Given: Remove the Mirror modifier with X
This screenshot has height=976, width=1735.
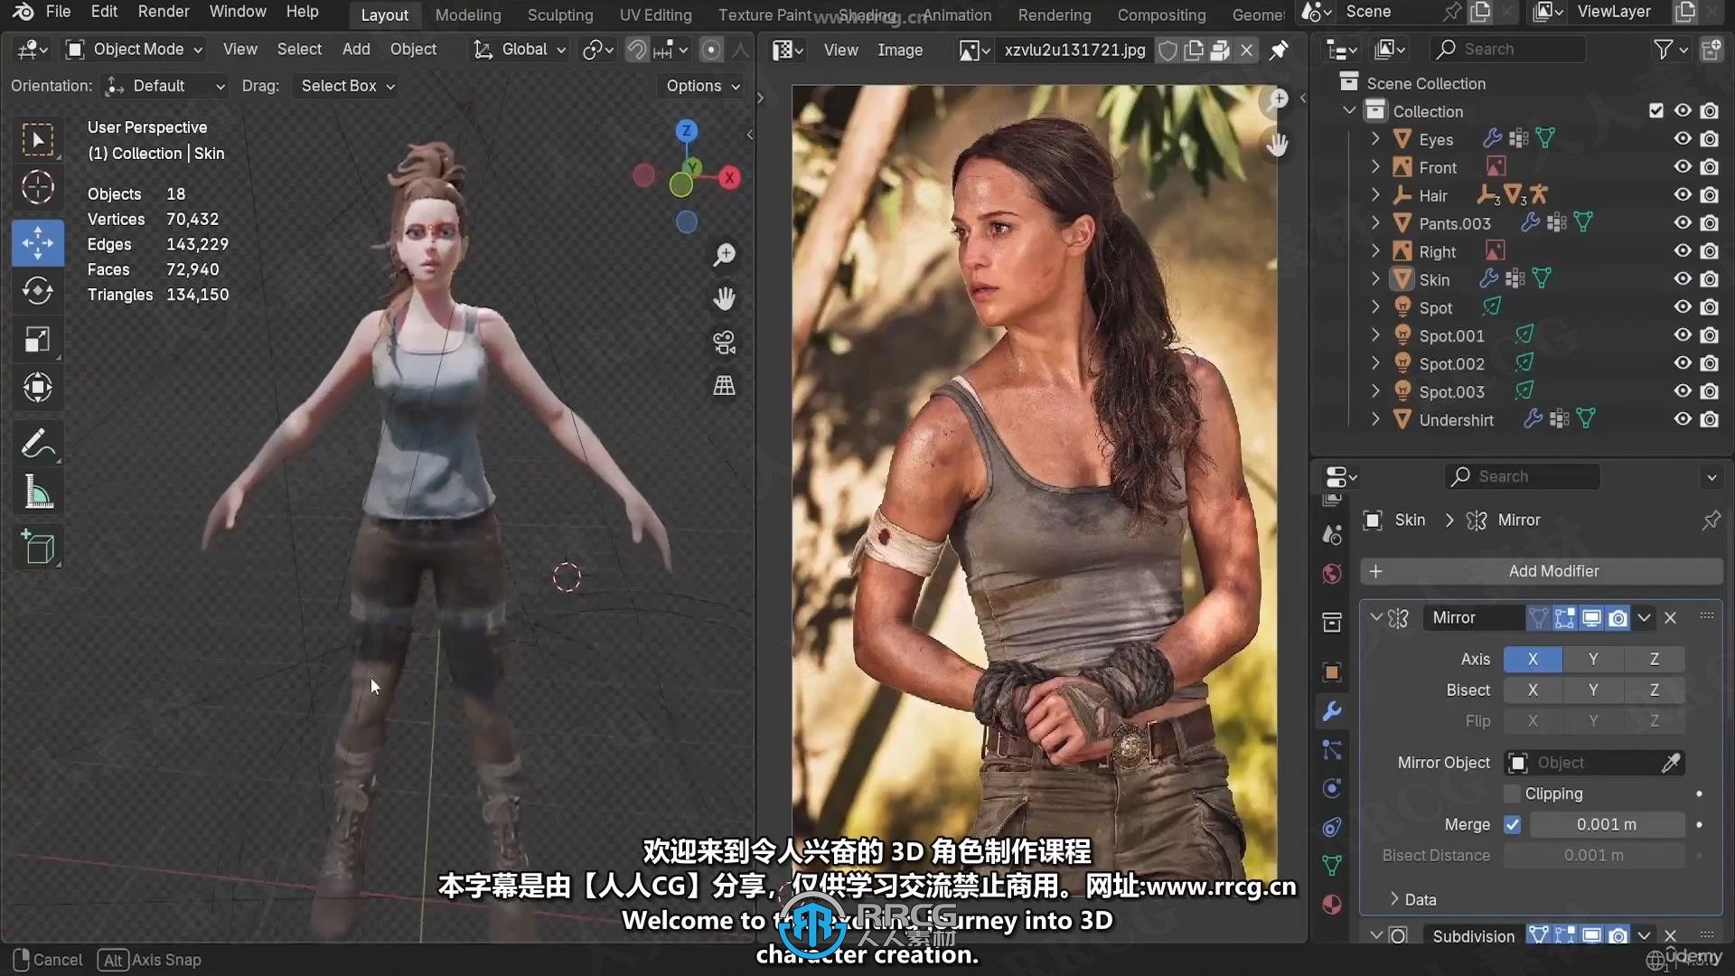Looking at the screenshot, I should tap(1671, 618).
